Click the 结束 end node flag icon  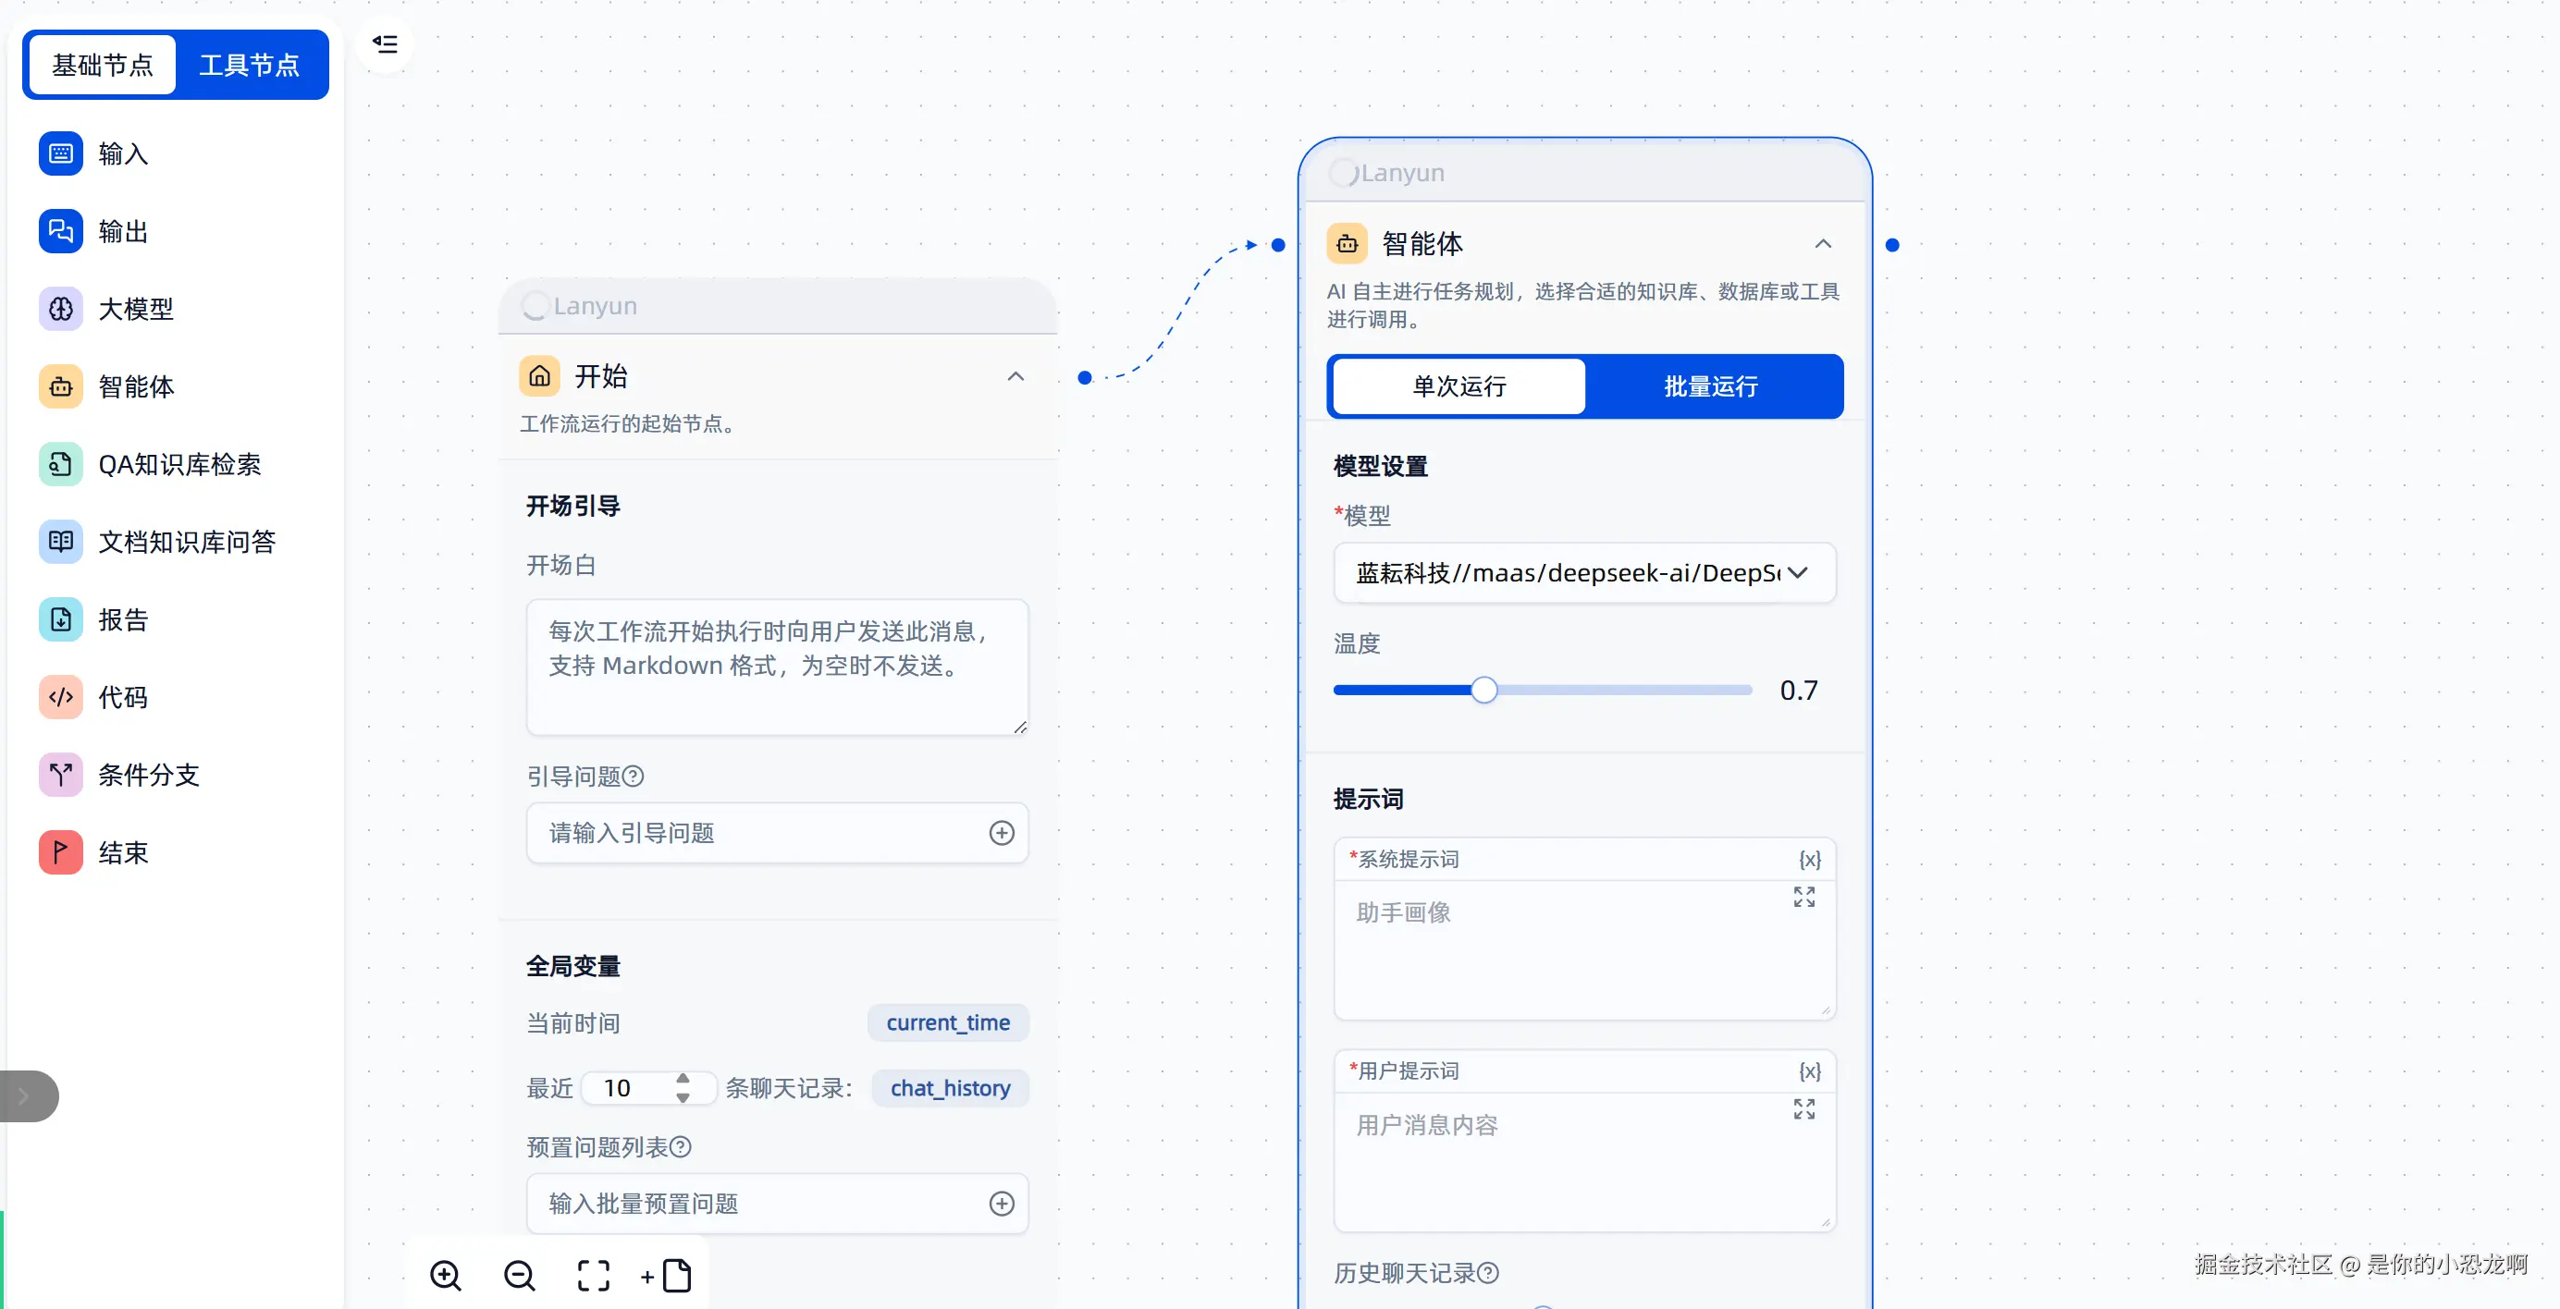[61, 852]
